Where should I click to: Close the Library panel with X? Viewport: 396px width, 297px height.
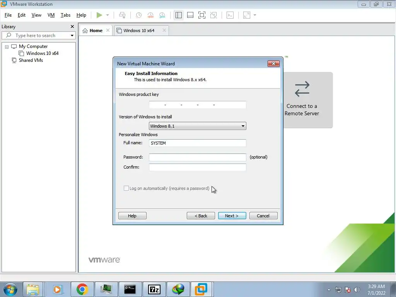point(72,27)
